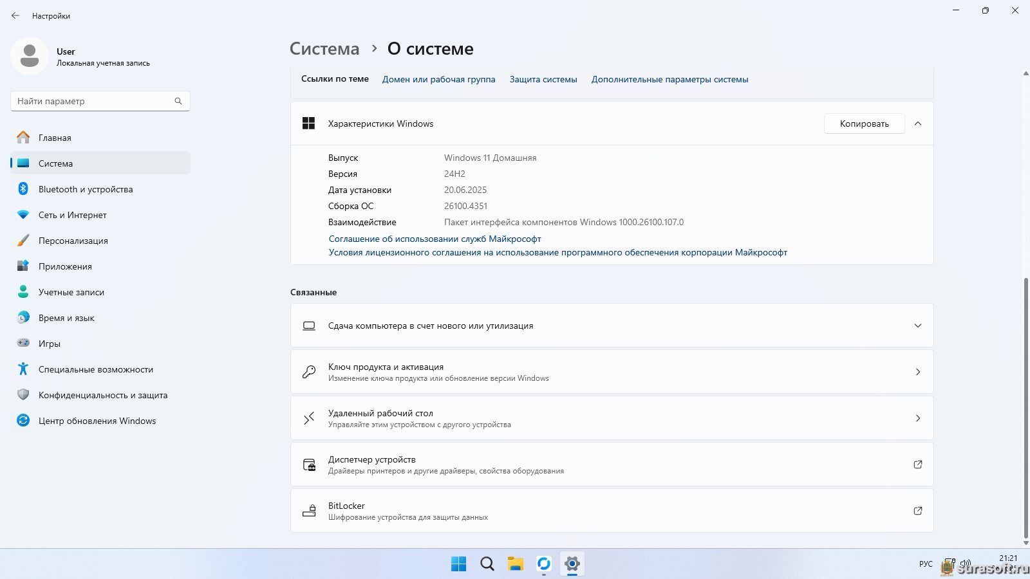Select Сеть и Интернет in sidebar
This screenshot has width=1030, height=579.
[72, 215]
